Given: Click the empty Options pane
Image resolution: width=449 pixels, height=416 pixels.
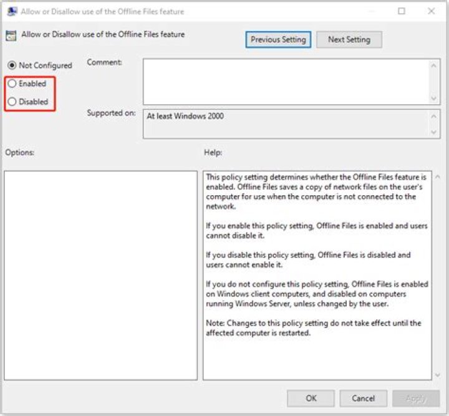Looking at the screenshot, I should coord(101,276).
